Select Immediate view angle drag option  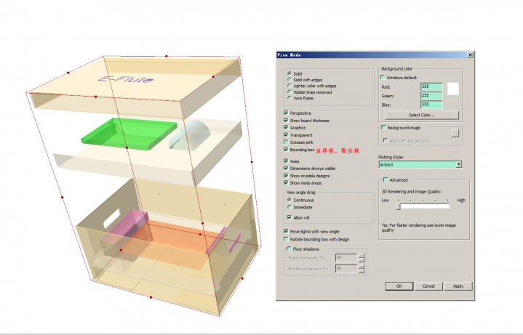(290, 206)
